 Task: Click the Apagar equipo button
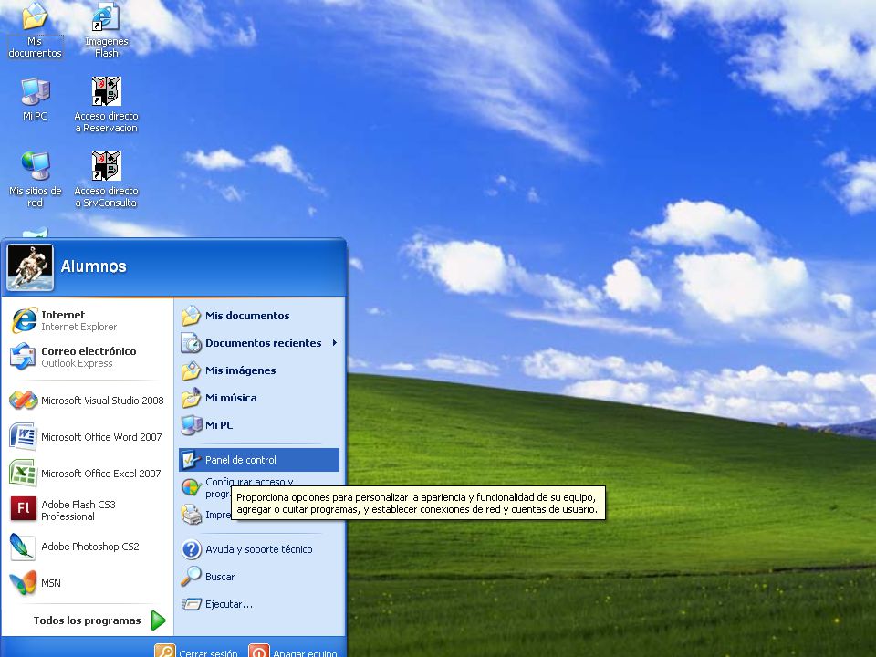293,652
